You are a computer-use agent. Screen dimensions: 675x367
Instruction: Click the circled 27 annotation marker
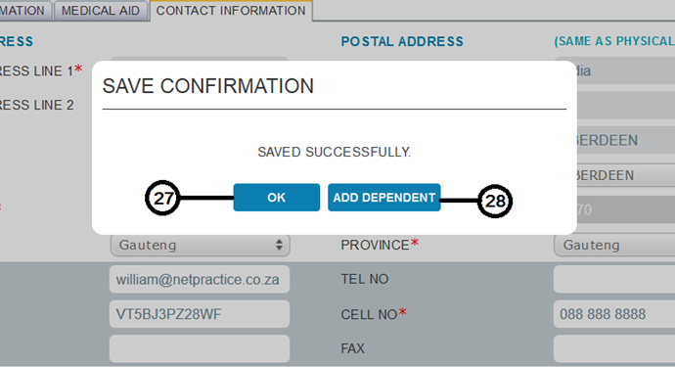tap(162, 198)
